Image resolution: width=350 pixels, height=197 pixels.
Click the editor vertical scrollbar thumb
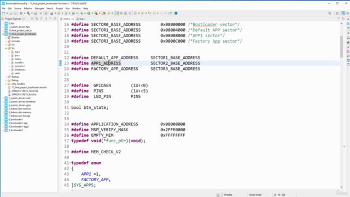341,47
